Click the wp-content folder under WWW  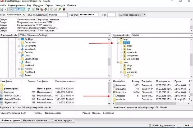132,56
